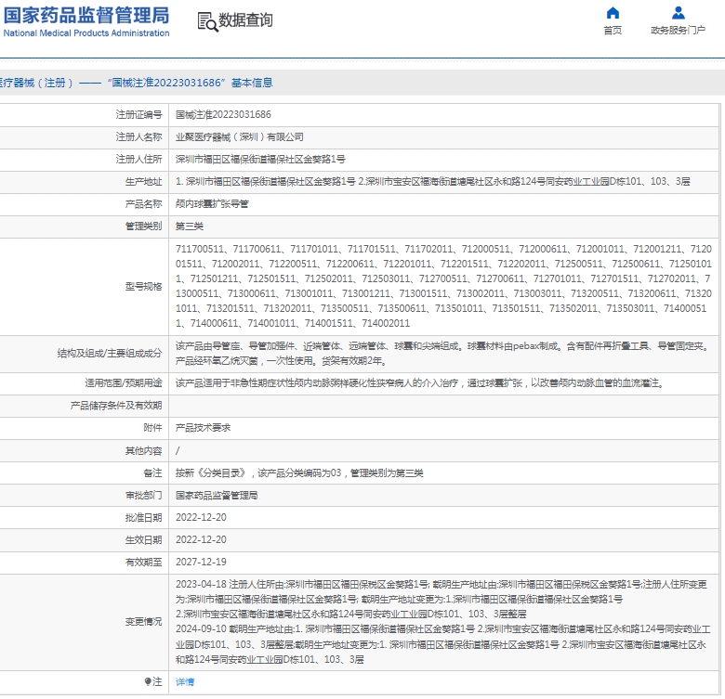Click the 其他内容 label
Image resolution: width=725 pixels, height=699 pixels.
pyautogui.click(x=143, y=450)
